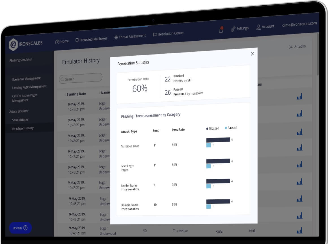Click the blue support help button

click(x=20, y=228)
